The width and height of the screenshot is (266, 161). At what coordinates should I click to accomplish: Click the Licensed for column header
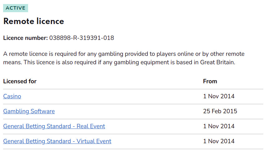pos(20,81)
